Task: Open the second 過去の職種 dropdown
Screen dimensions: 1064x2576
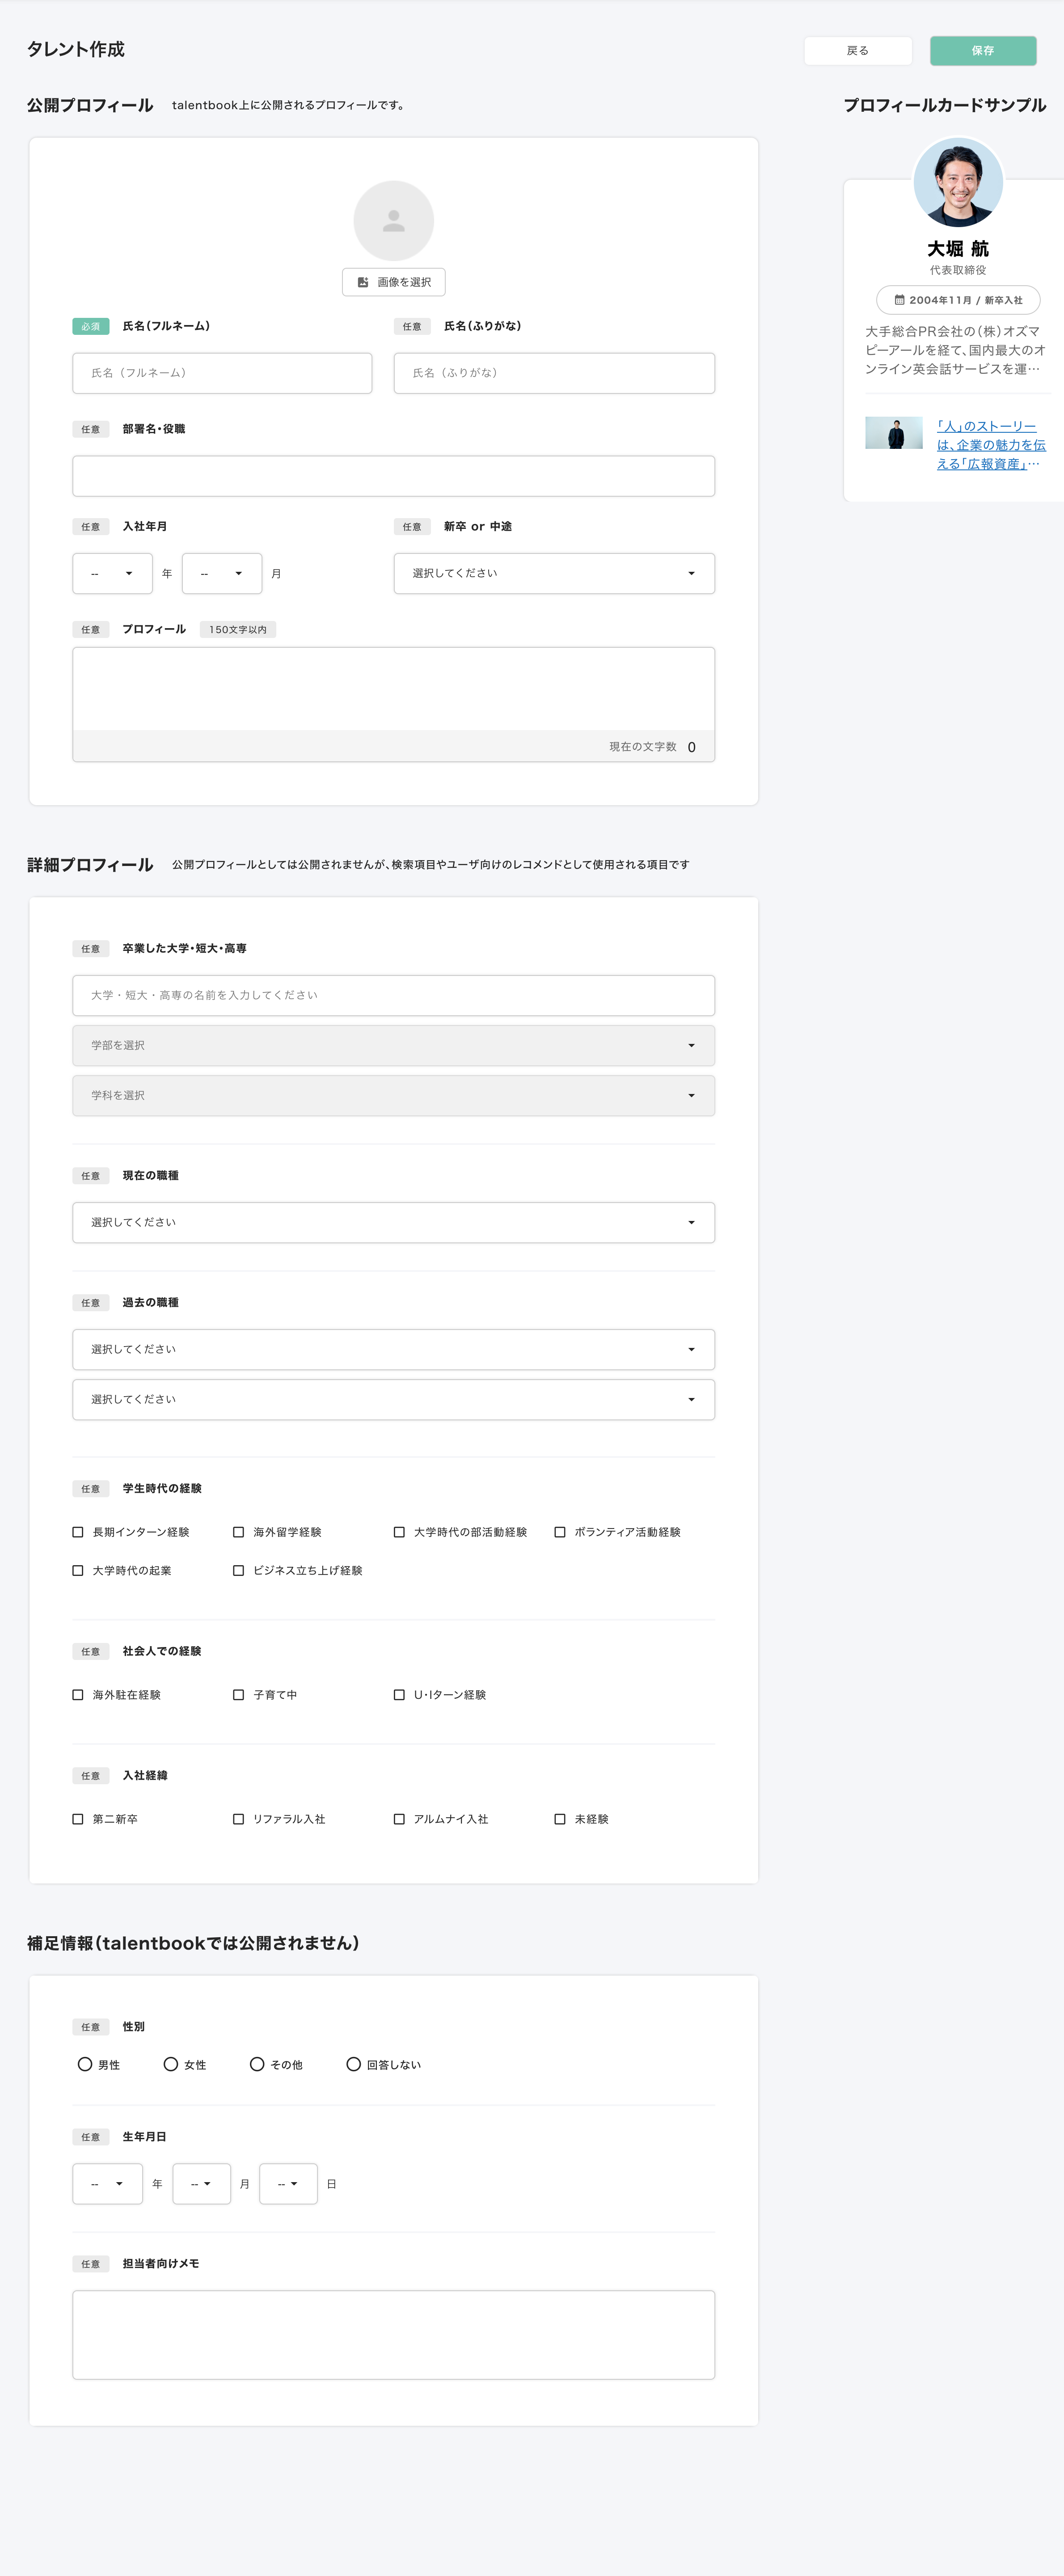Action: (x=394, y=1400)
